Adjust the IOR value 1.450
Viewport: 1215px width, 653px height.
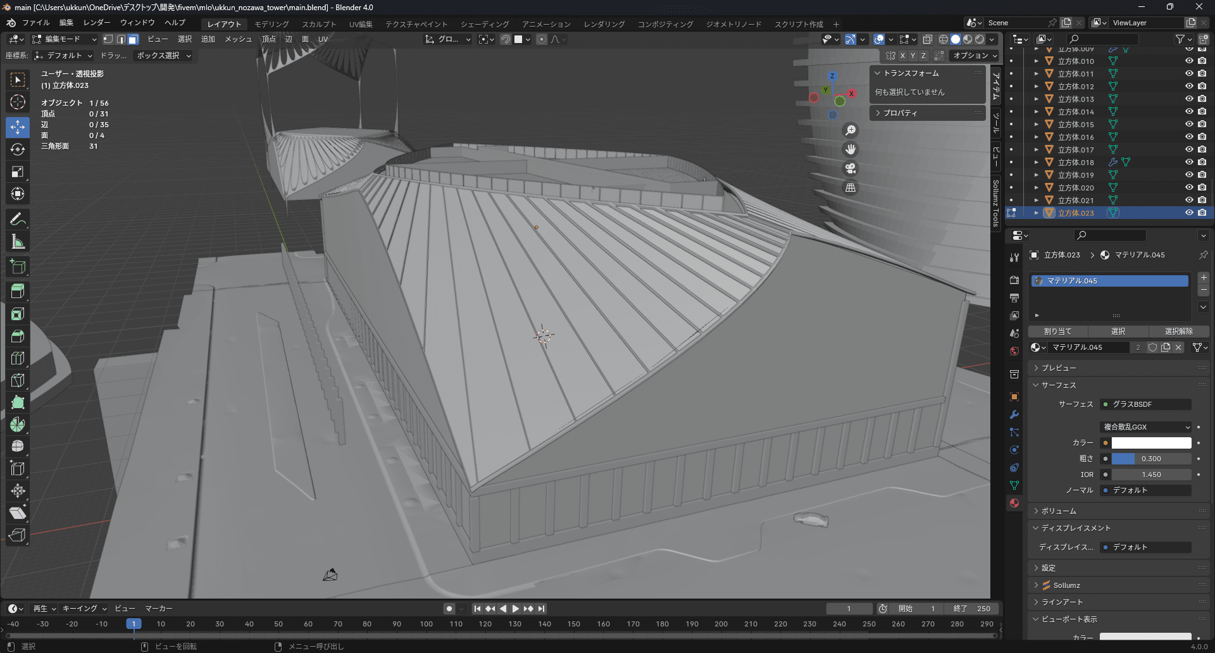[x=1151, y=475]
